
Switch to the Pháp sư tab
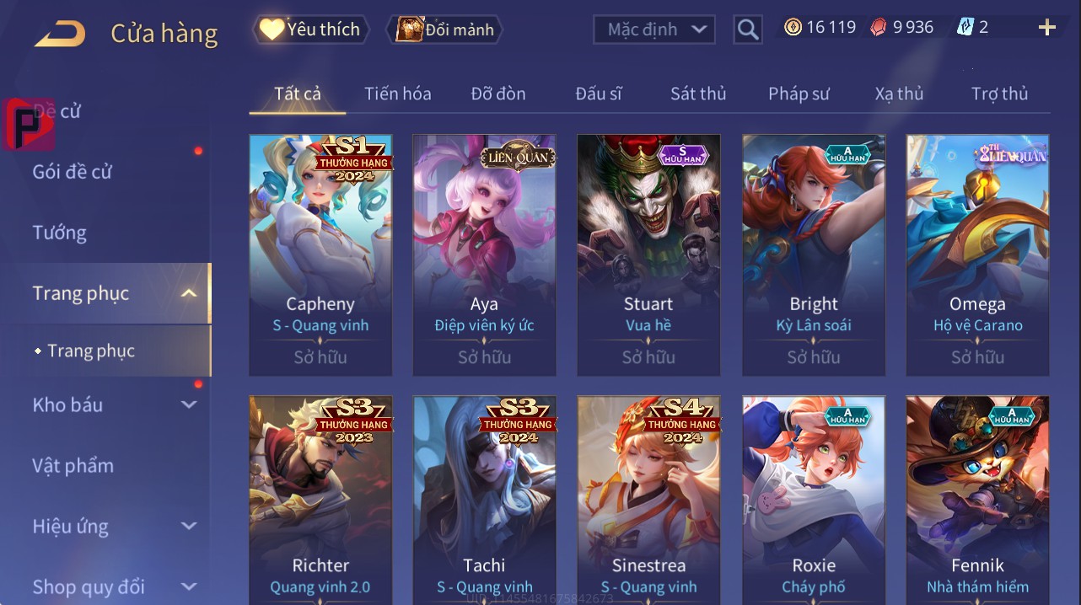pyautogui.click(x=799, y=94)
